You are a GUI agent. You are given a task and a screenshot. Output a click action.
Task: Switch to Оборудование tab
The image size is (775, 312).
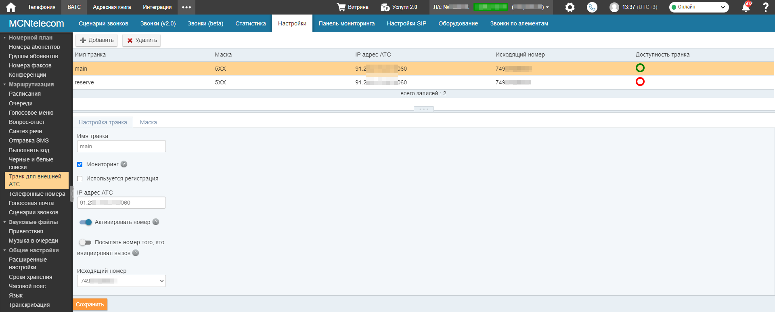click(458, 23)
